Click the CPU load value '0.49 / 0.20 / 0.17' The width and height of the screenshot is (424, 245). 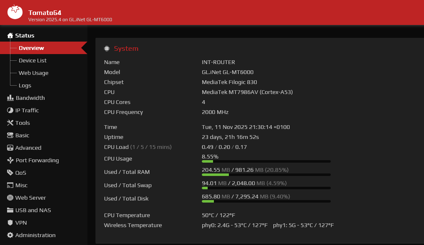click(224, 147)
